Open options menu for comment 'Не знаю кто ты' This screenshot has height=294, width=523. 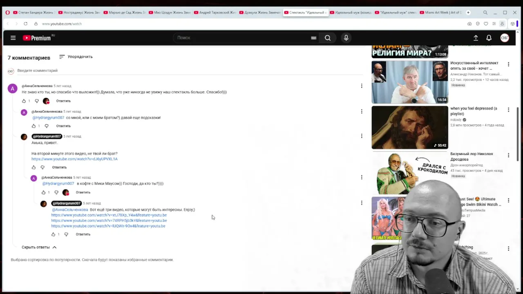(362, 86)
